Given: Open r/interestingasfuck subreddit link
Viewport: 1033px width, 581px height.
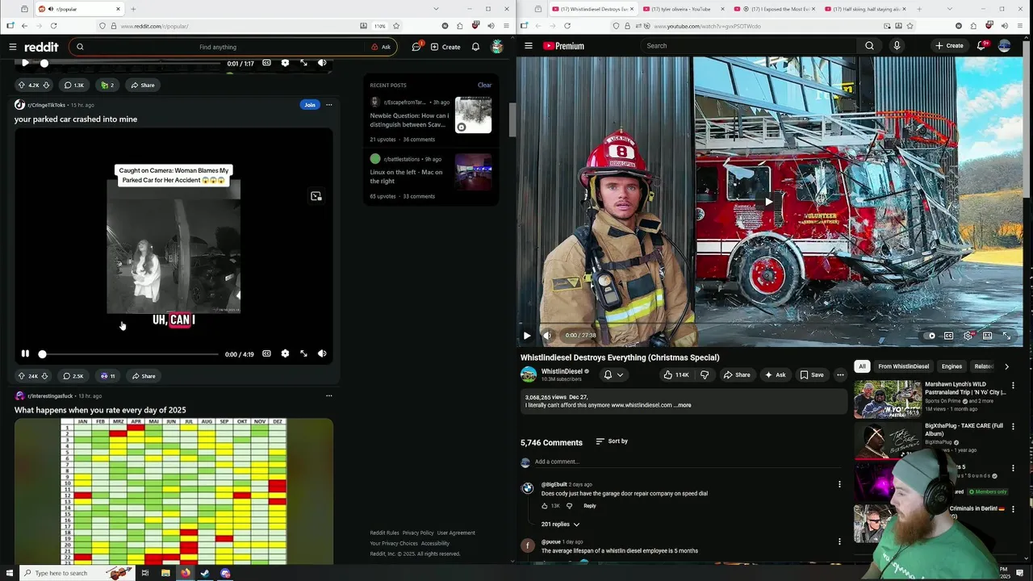Looking at the screenshot, I should (x=50, y=396).
